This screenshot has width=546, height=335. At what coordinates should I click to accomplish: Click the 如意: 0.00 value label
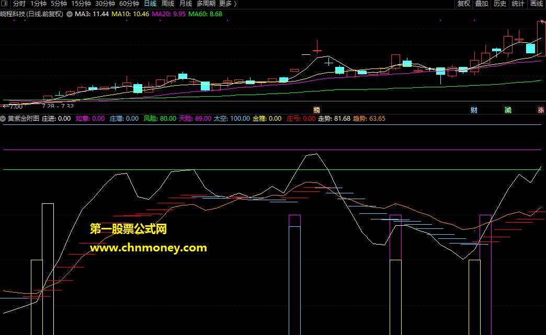pos(90,119)
